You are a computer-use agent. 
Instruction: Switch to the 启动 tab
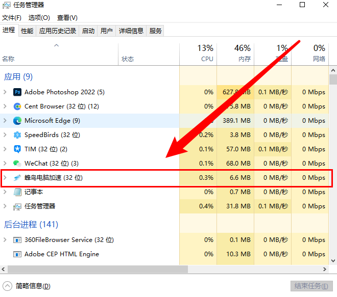[88, 31]
